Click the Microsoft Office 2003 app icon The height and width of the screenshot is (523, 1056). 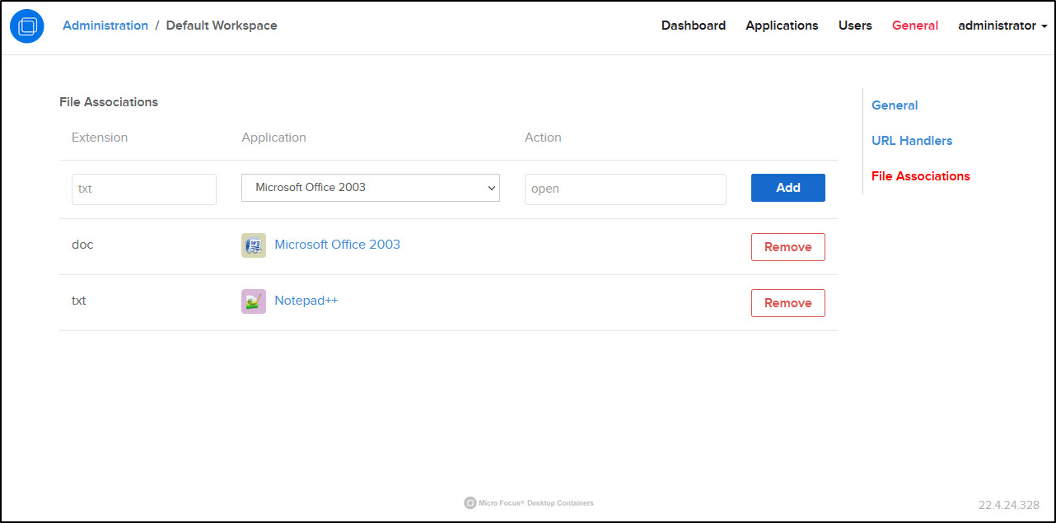(x=254, y=245)
